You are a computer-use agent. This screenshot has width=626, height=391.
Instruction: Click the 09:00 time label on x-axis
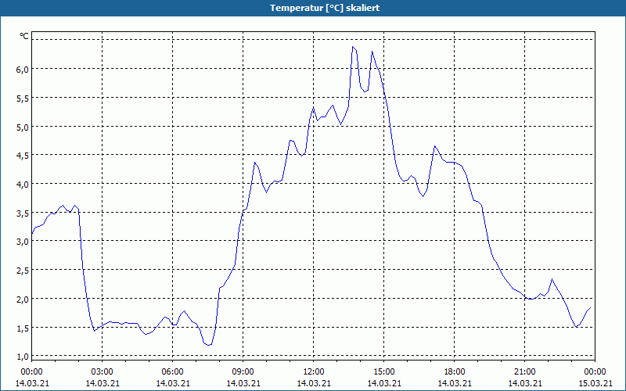coord(243,372)
